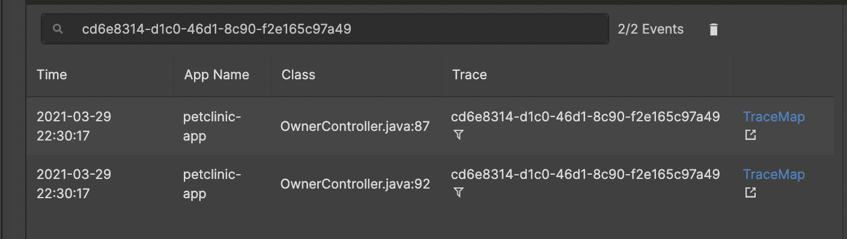Viewport: 847px width, 239px height.
Task: Open external link icon in second row
Action: click(x=750, y=192)
